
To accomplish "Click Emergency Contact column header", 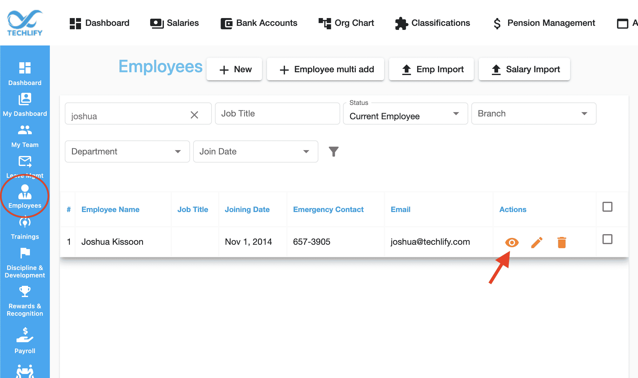I will click(x=328, y=210).
